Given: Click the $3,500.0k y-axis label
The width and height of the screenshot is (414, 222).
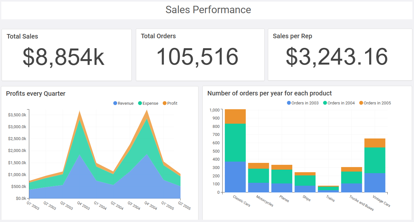Looking at the screenshot, I should point(17,115).
